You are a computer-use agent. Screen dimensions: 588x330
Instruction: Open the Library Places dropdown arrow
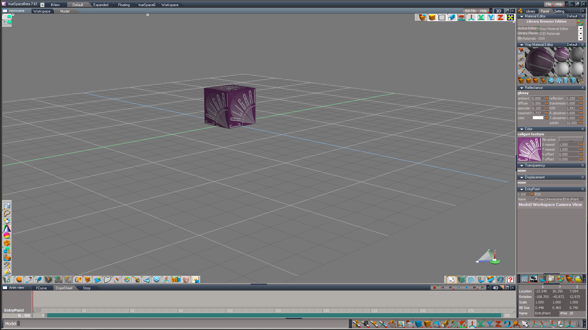[x=580, y=33]
